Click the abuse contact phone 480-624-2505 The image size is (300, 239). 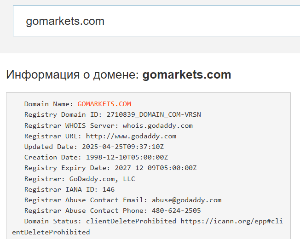pos(176,211)
